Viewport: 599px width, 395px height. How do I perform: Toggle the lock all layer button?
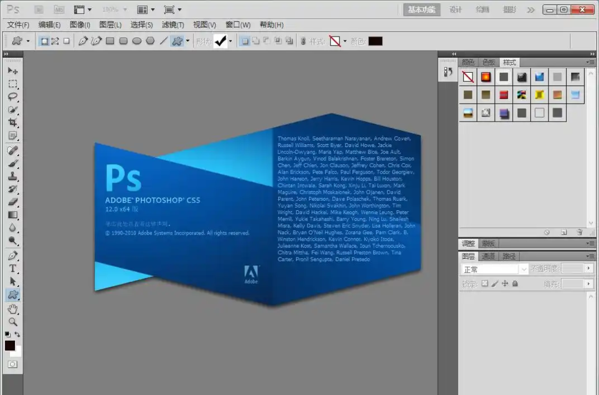click(x=515, y=283)
